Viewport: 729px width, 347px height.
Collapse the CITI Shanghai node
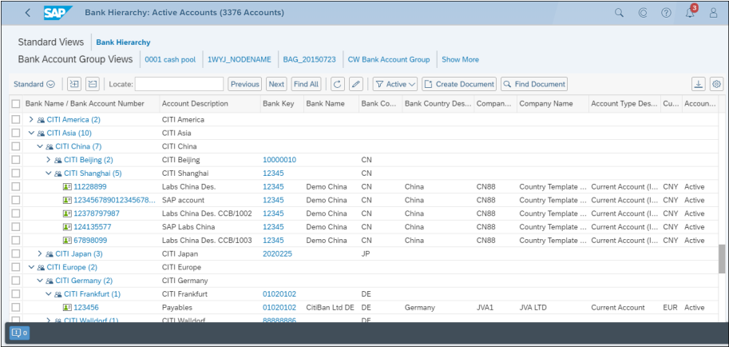pos(49,173)
